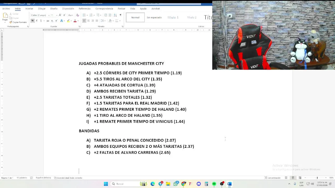Screen dimensions: 335x188
Task: Switch to the Acrobat tab
Action: (155, 9)
